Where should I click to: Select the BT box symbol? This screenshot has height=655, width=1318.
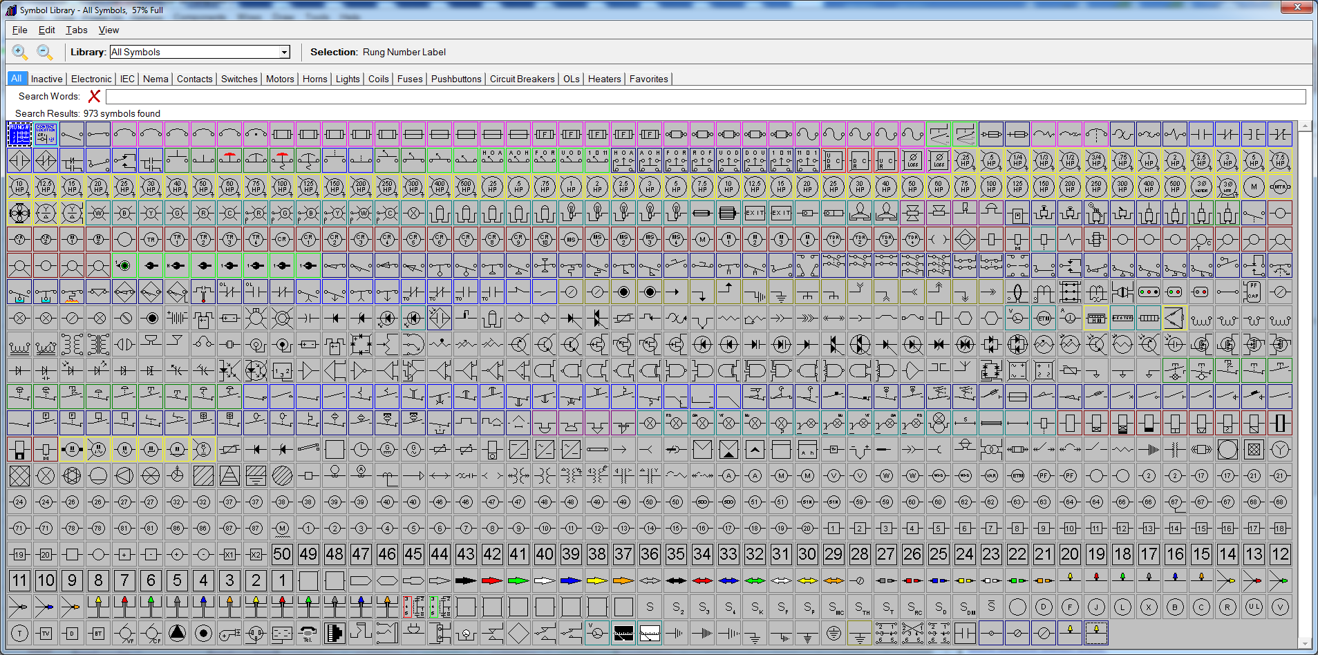point(98,633)
